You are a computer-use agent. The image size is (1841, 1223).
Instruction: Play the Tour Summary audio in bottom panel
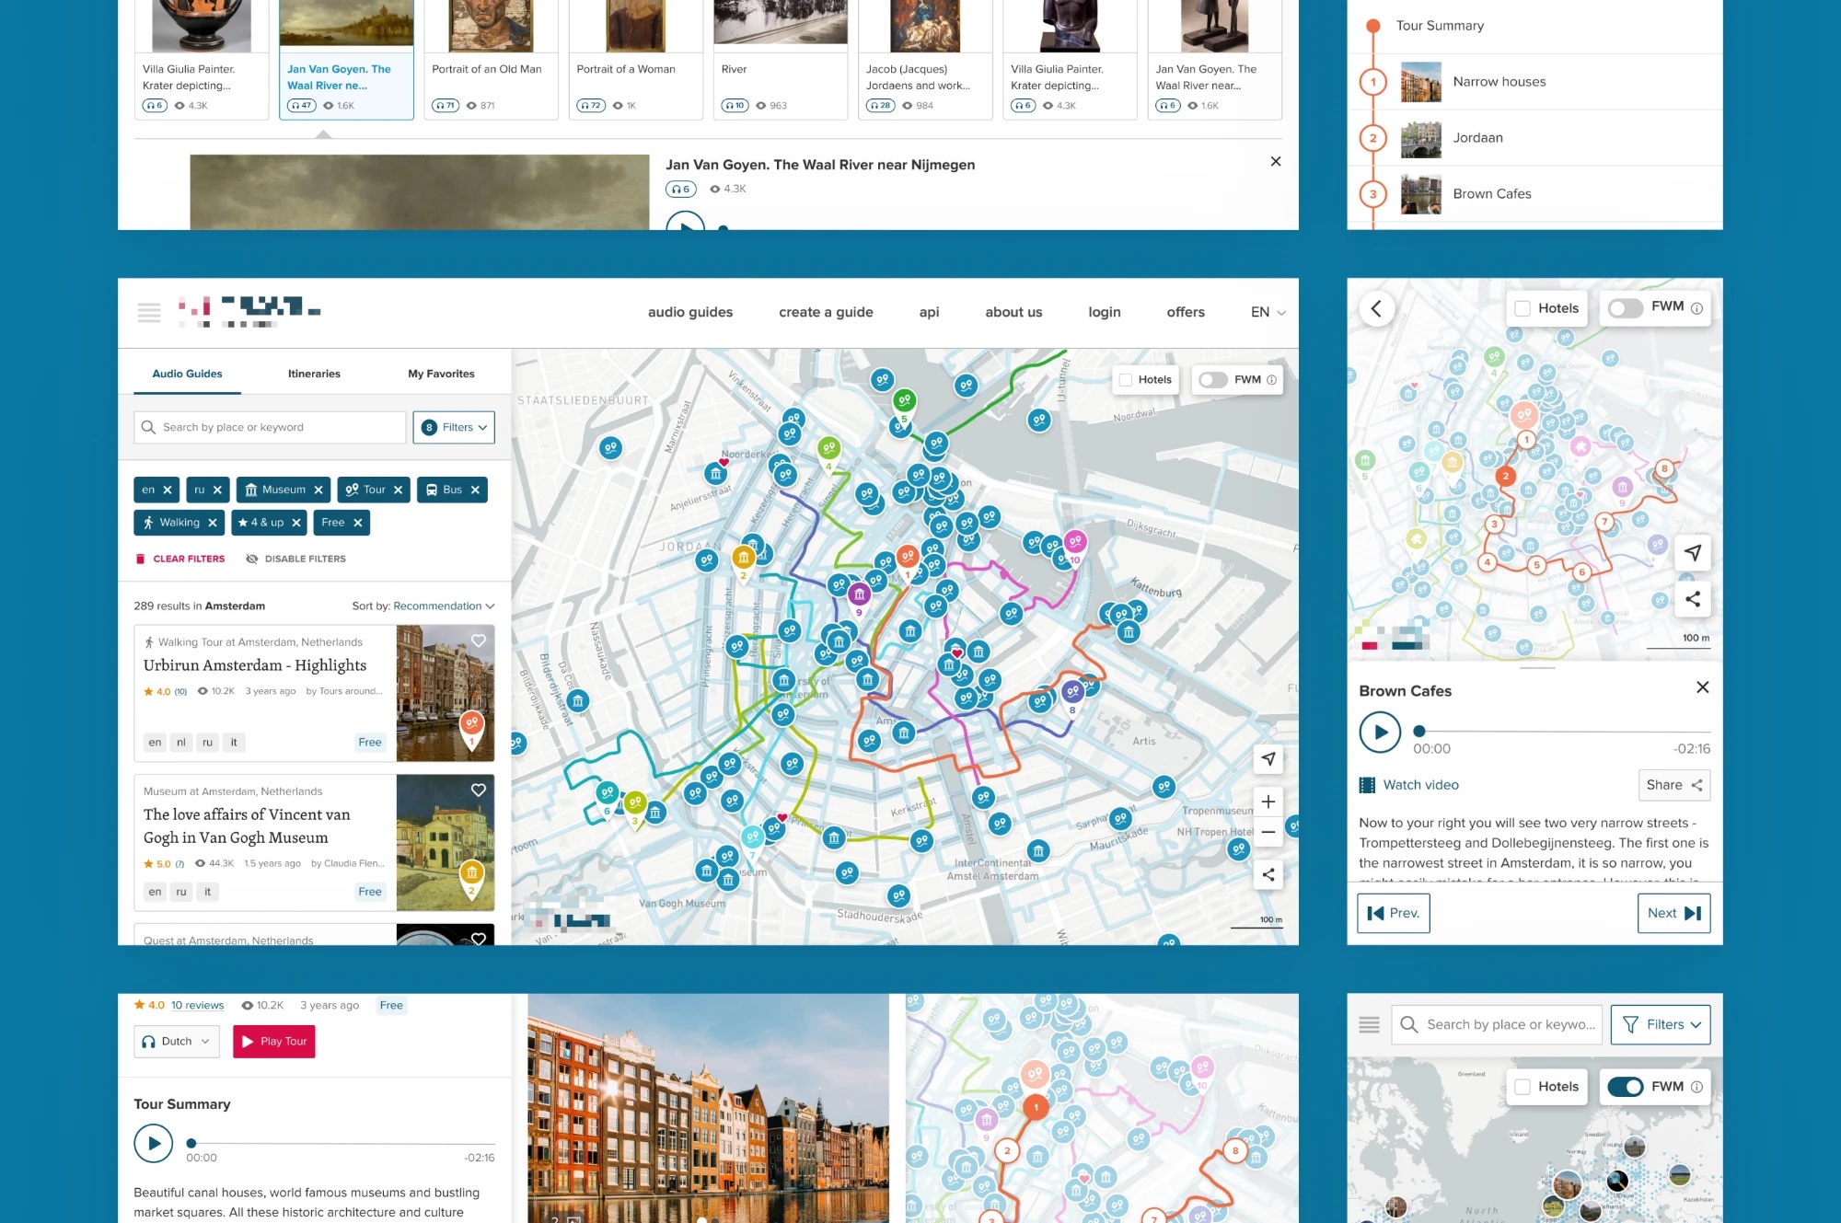(154, 1144)
